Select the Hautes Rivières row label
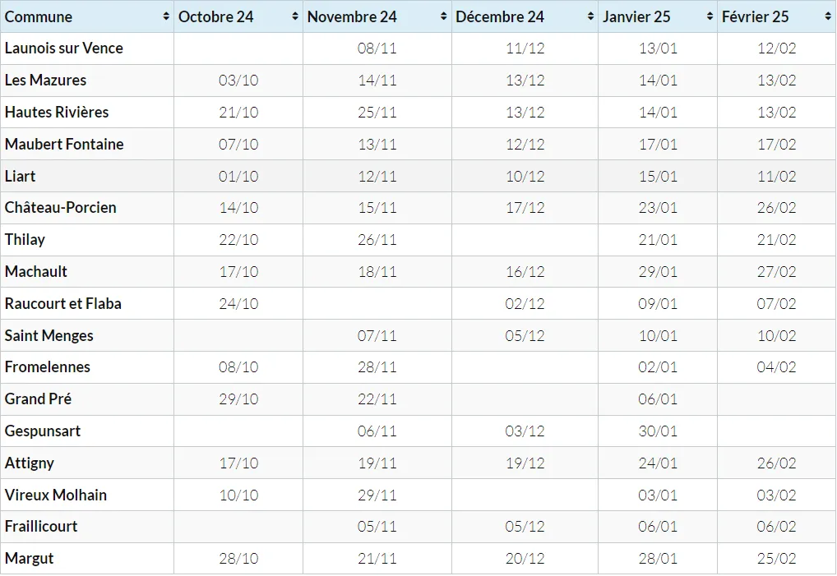This screenshot has width=837, height=576. [57, 113]
